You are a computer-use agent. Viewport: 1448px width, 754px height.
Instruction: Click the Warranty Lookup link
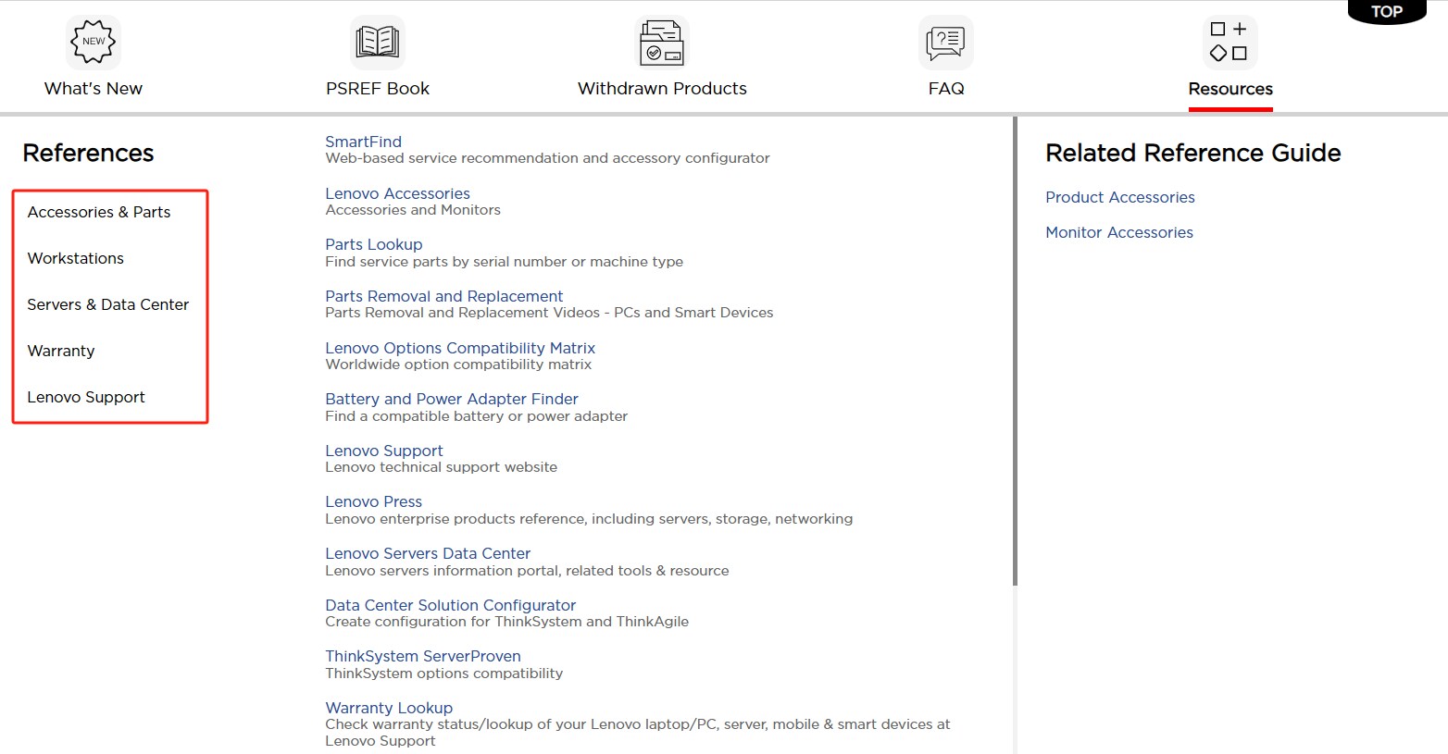click(389, 708)
